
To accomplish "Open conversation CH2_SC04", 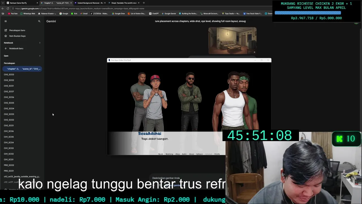I will click(9, 109).
